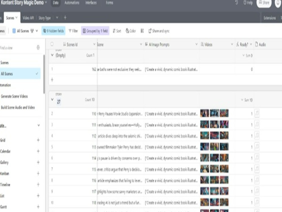
Task: Add a new Gantt view
Action: (38, 207)
